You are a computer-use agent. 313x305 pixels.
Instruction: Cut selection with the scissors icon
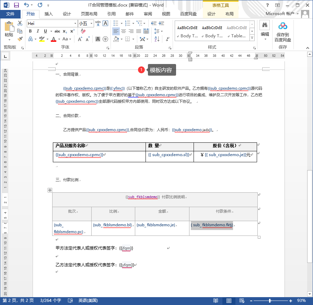(20, 23)
